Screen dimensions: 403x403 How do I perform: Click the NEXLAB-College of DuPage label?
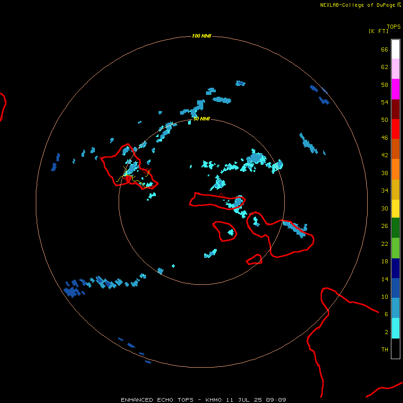[357, 5]
